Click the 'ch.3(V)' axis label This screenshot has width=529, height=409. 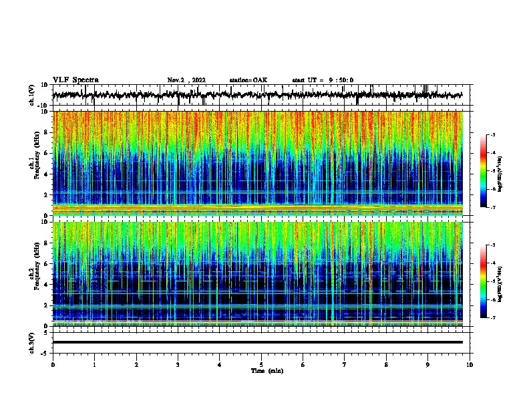coord(32,343)
